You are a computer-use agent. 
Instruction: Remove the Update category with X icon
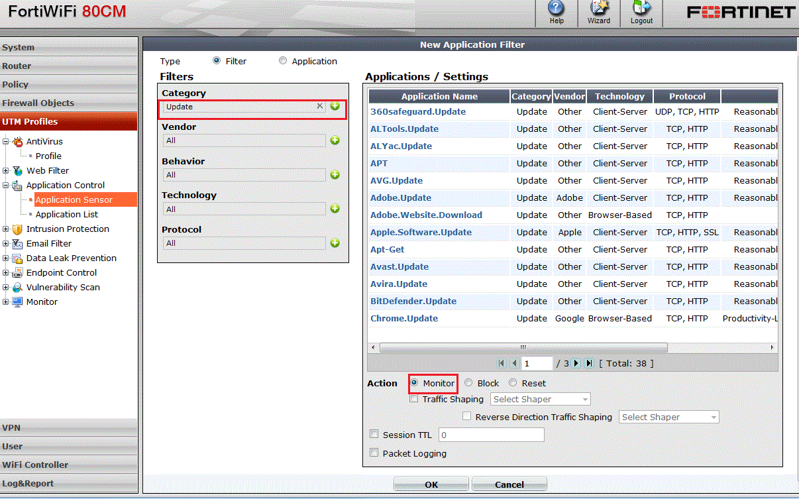[320, 106]
